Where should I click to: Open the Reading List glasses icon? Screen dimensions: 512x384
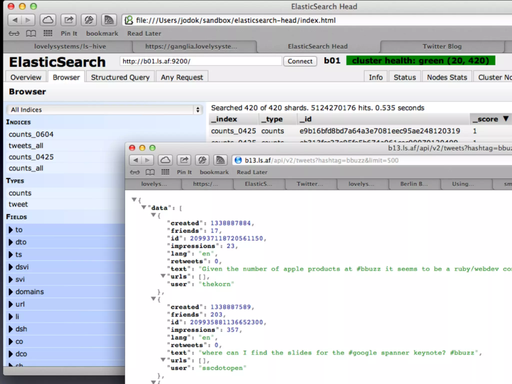click(x=14, y=33)
